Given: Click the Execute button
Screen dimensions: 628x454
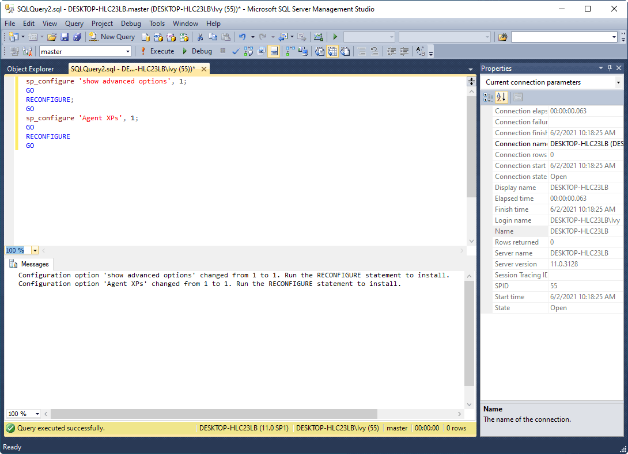Looking at the screenshot, I should pyautogui.click(x=157, y=51).
